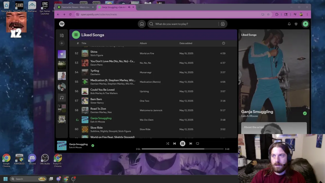Skip to previous track

174,144
